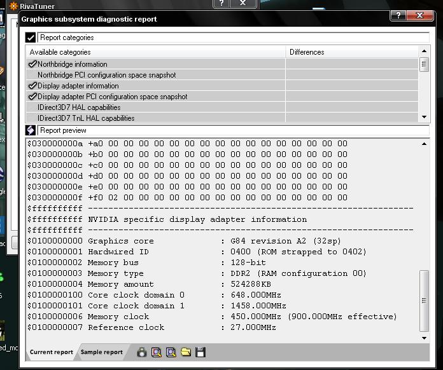The image size is (443, 370).
Task: Click the categories list scrollbar thumb
Action: 424,64
